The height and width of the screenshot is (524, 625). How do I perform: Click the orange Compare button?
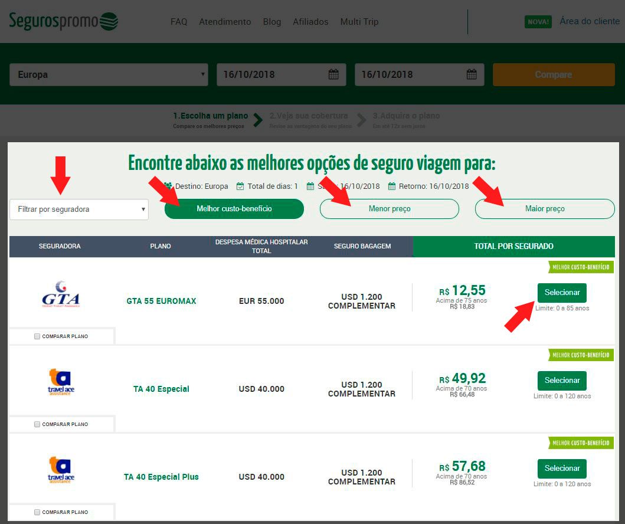click(554, 74)
